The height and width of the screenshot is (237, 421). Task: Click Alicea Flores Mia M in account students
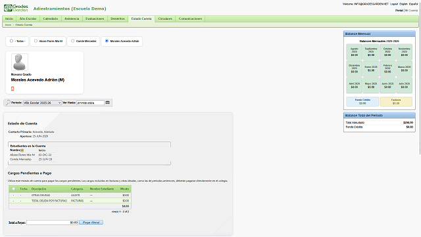[22, 155]
